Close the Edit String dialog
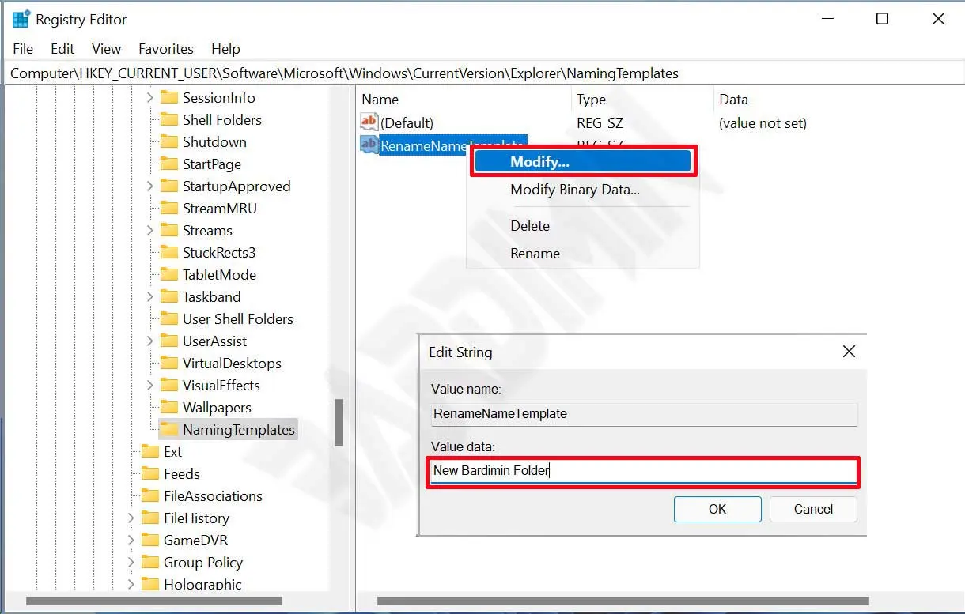Screen dimensions: 965x614 pyautogui.click(x=849, y=352)
